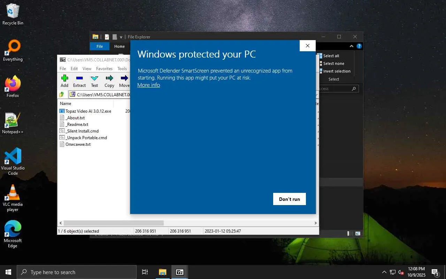Viewport: 446px width, 279px height.
Task: Click the File Explorer search magnifier icon
Action: coord(354,89)
